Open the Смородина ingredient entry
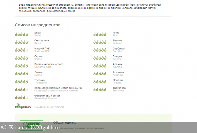 (41, 40)
